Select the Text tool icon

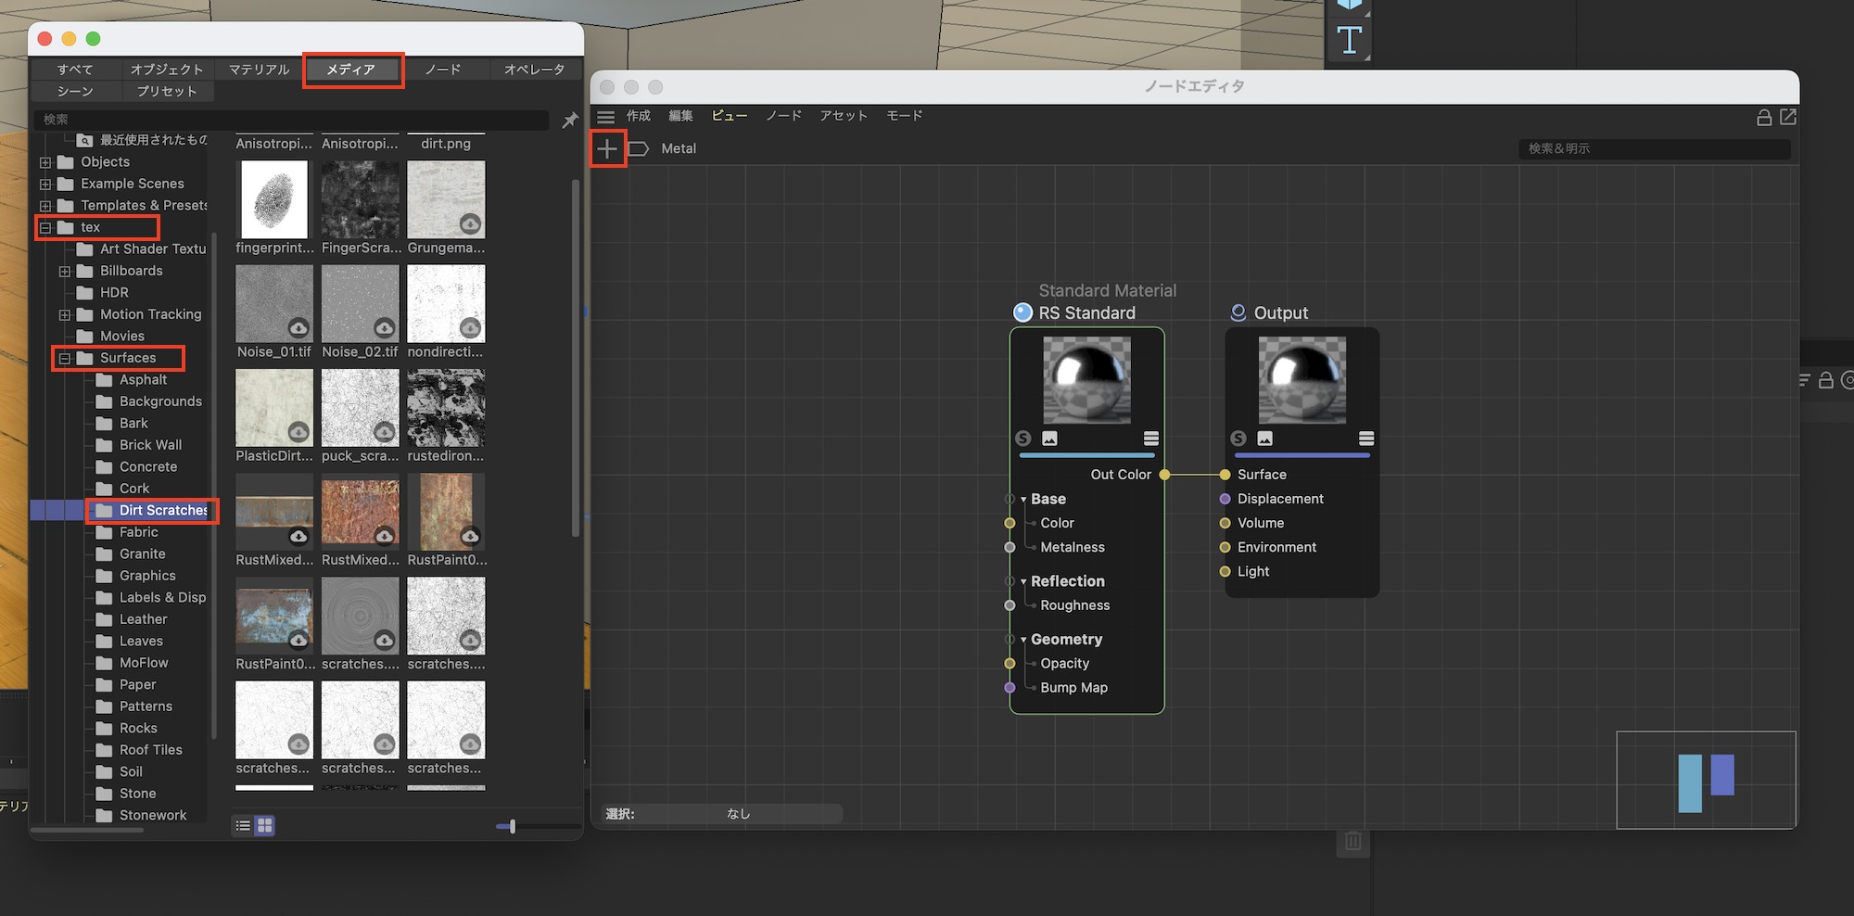tap(1349, 40)
